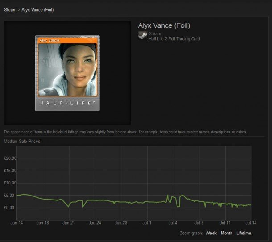The height and width of the screenshot is (242, 272).
Task: Click the 'Alyx Vance (Foil)' item title
Action: 164,25
